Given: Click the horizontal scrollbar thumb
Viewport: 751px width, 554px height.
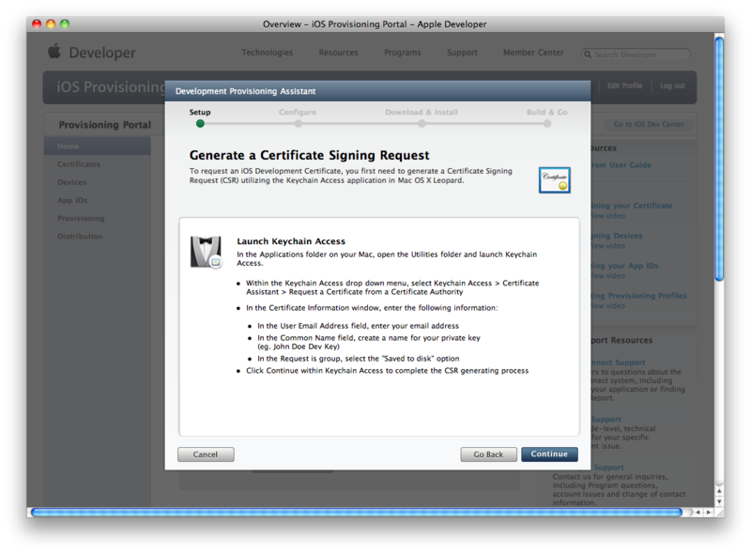Looking at the screenshot, I should pyautogui.click(x=357, y=513).
